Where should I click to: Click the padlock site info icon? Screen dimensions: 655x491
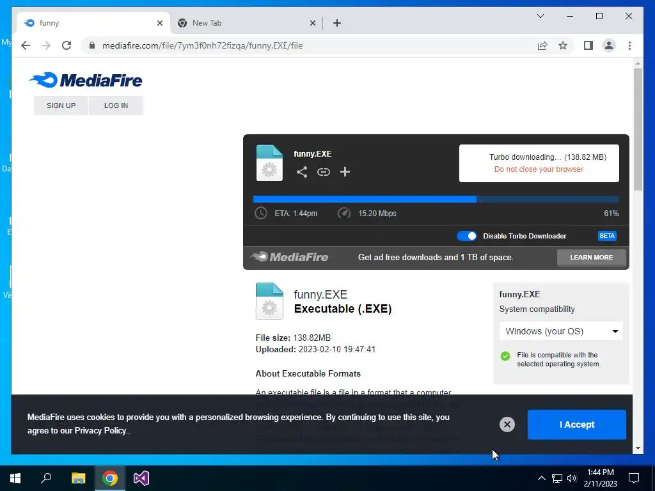click(x=92, y=45)
